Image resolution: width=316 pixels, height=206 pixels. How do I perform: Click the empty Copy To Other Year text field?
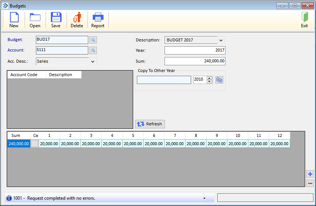click(164, 80)
